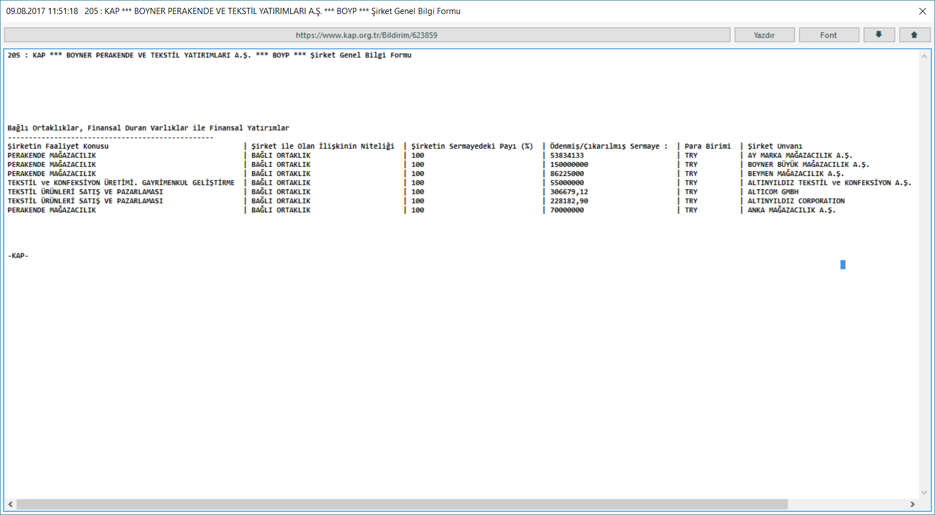Click the up arrow toolbar button
Screen dimensions: 935x515
[915, 35]
